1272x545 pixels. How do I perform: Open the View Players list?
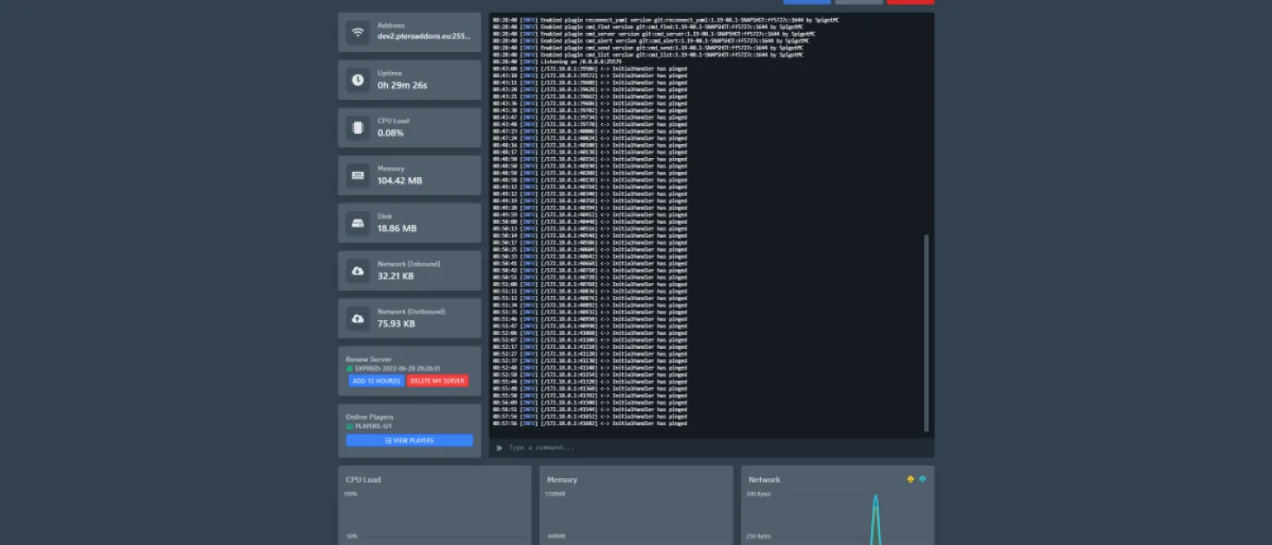pyautogui.click(x=410, y=441)
